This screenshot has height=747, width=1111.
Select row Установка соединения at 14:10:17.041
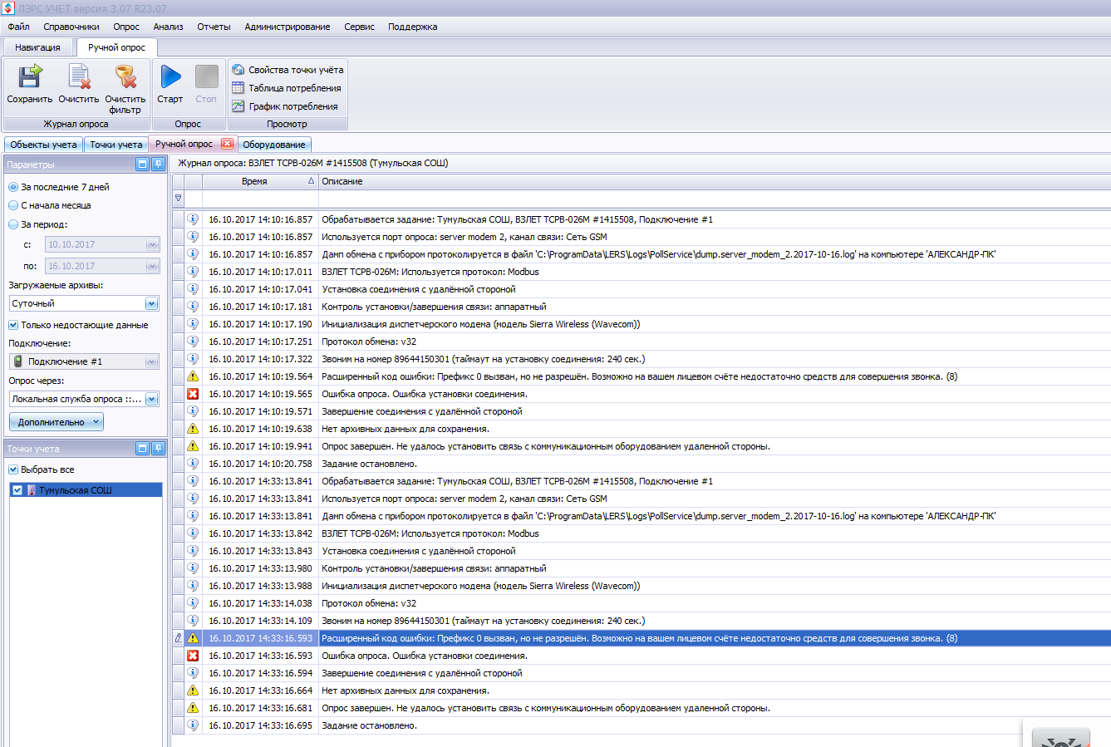[642, 289]
